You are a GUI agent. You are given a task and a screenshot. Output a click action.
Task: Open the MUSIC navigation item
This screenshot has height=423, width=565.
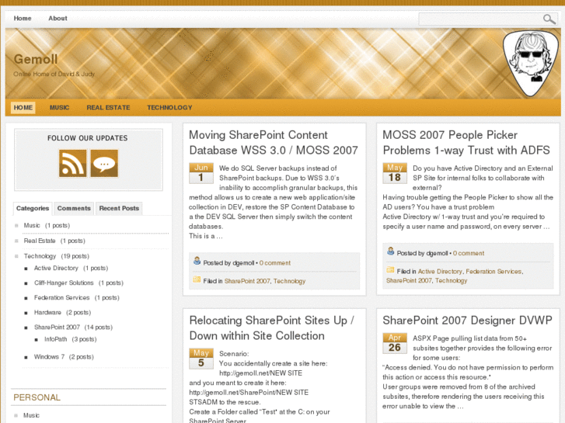[60, 108]
